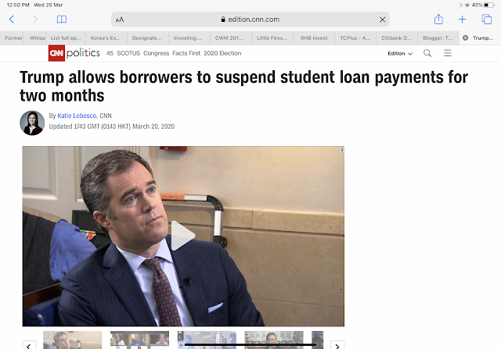Tap the share icon in toolbar
Image resolution: width=501 pixels, height=349 pixels.
pos(438,19)
